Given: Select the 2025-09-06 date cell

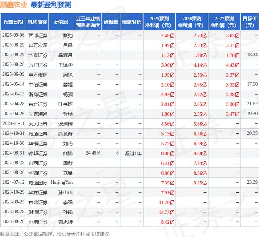Looking at the screenshot, I should (13, 35).
